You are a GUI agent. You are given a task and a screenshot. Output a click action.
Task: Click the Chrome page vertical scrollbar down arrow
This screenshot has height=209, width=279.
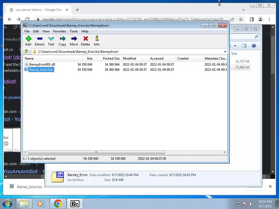tap(273, 172)
